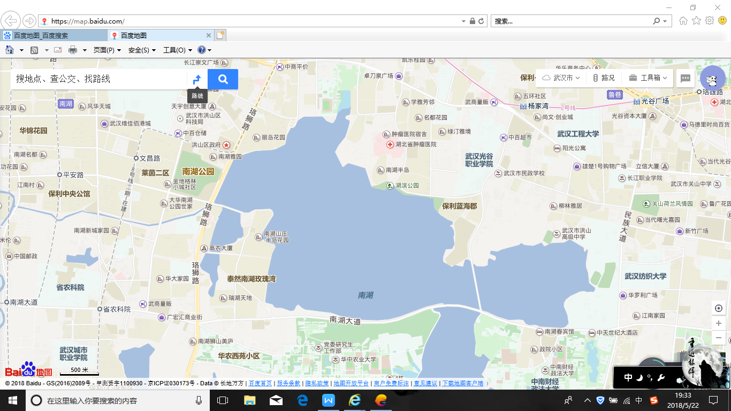Switch to the 百度地图_百度搜索 tab
Viewport: 731px width, 411px height.
point(54,35)
